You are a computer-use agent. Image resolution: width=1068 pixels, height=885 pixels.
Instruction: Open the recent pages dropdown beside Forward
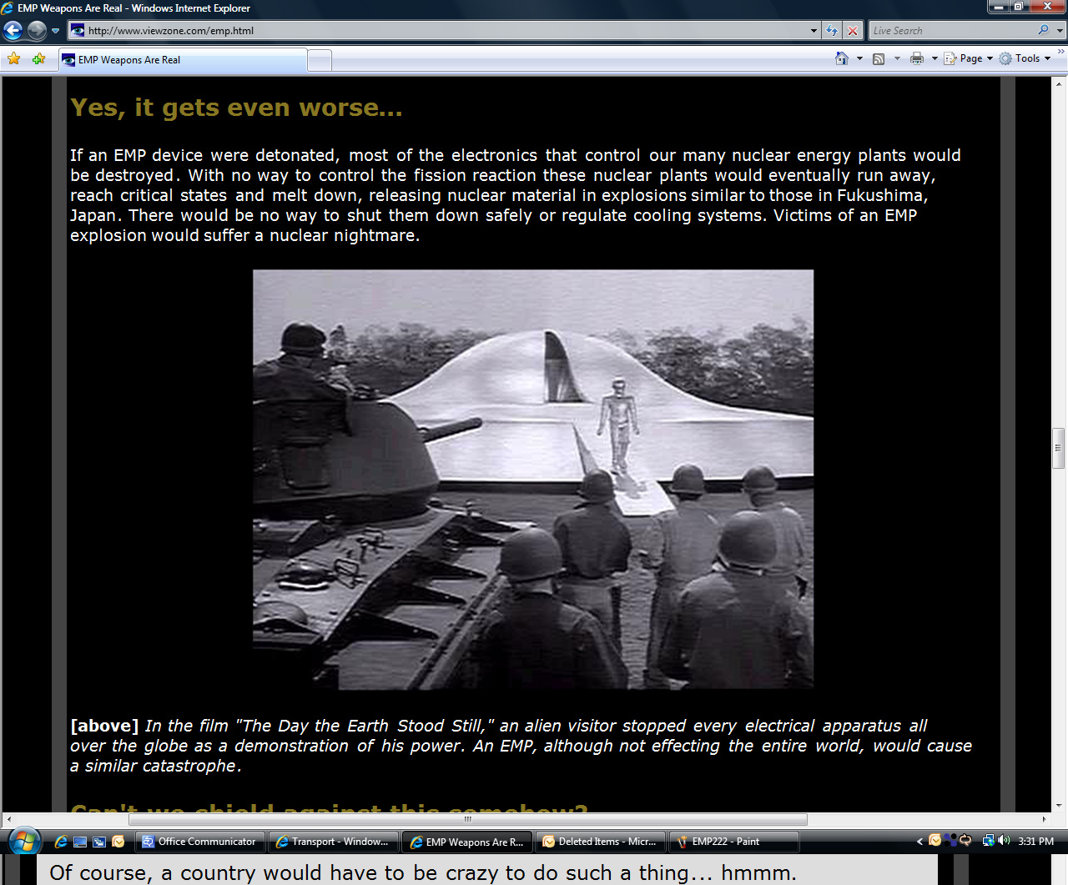pos(56,31)
